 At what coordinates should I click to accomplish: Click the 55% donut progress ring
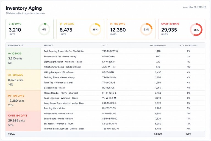click(196, 30)
